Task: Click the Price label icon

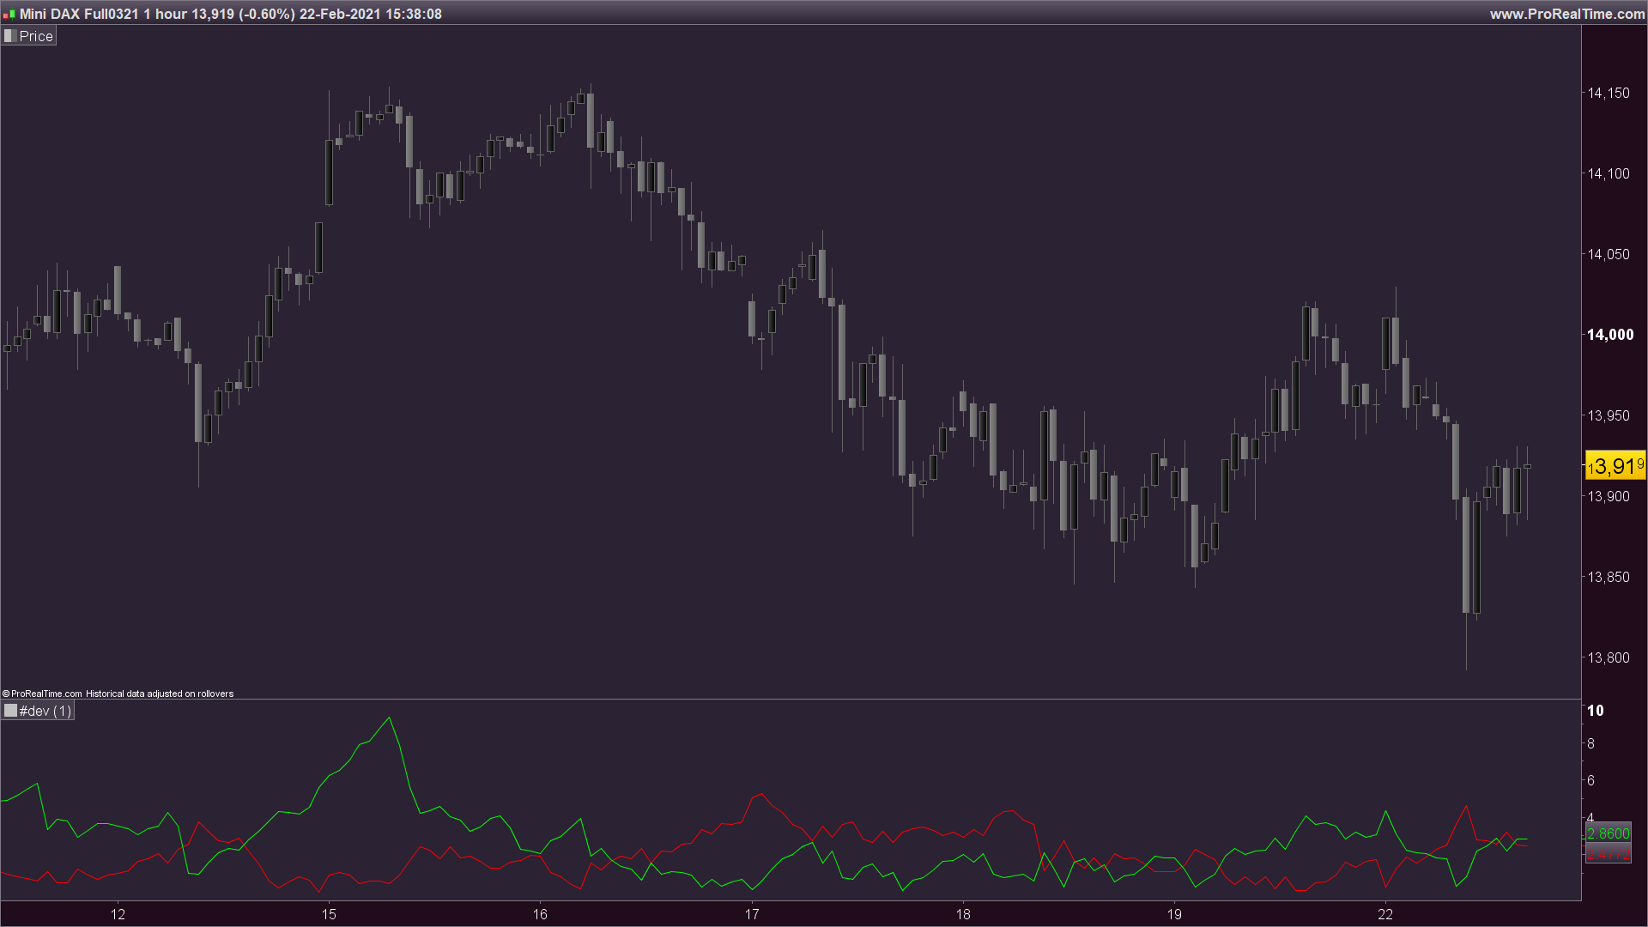Action: click(10, 36)
